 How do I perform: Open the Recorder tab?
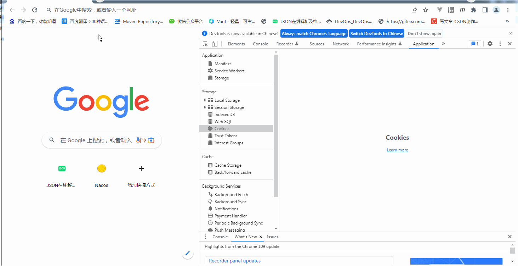click(x=288, y=44)
